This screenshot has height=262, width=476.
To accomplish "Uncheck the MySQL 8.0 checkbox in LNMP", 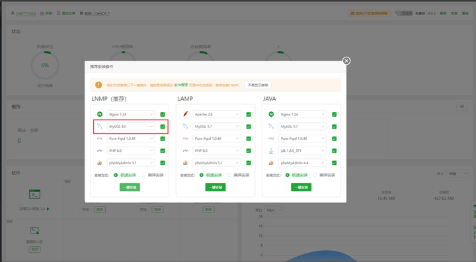I will pyautogui.click(x=163, y=127).
